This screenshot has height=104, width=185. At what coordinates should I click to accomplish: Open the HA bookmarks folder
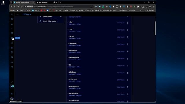tap(37, 10)
